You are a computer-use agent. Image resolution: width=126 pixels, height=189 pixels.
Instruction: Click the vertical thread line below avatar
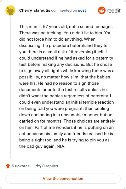tap(10, 87)
